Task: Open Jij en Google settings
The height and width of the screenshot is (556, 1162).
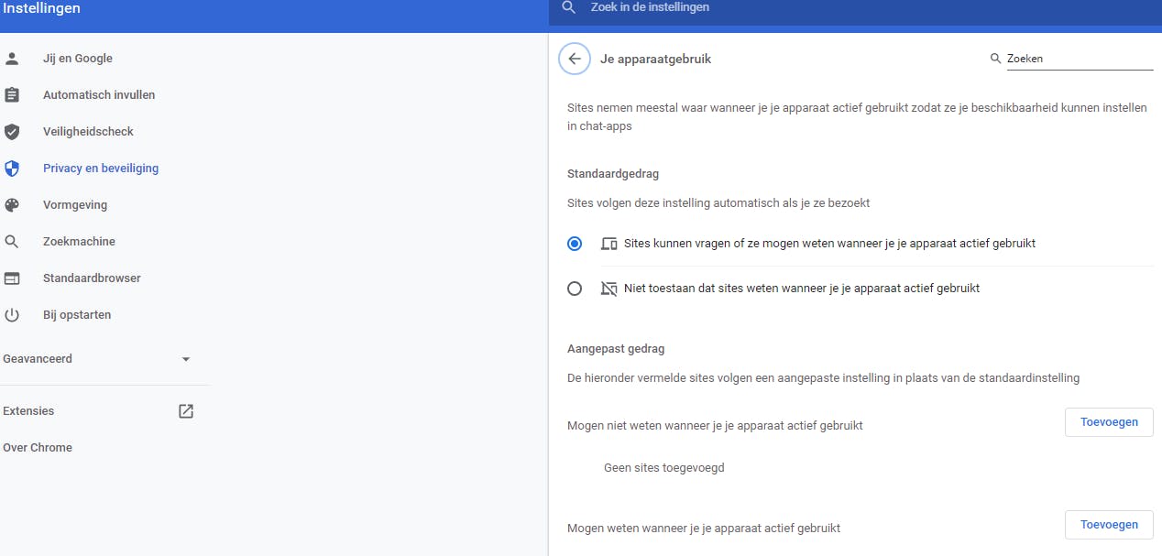Action: [78, 59]
